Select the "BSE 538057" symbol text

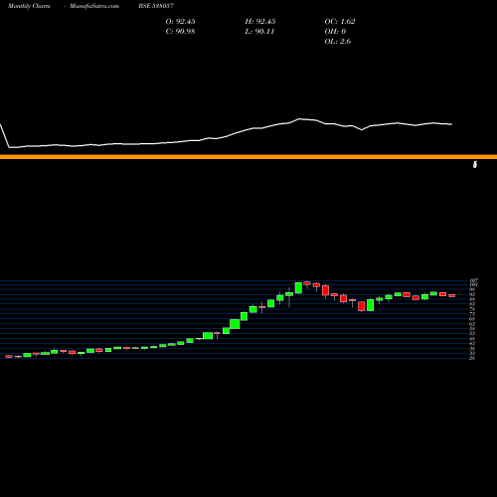point(156,6)
